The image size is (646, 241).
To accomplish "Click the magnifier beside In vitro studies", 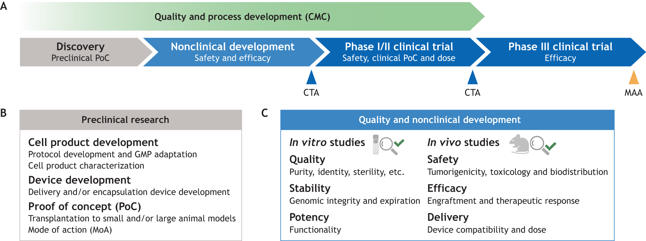I will (x=388, y=145).
